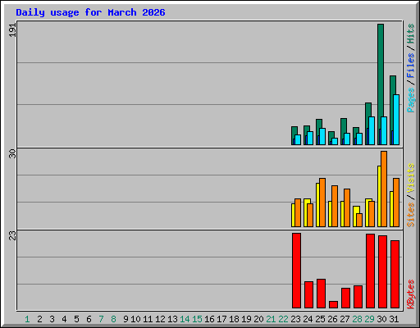Select day label "20" on the axis
This screenshot has height=328, width=420.
coord(258,319)
